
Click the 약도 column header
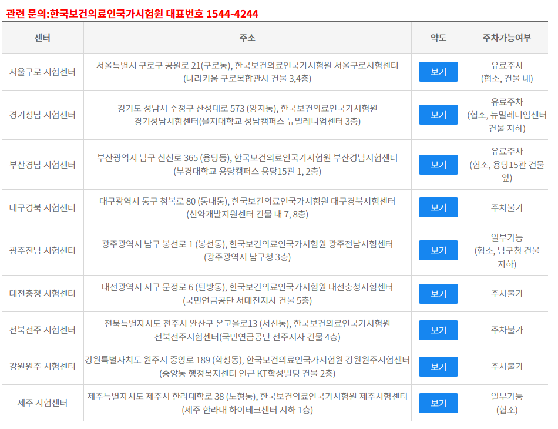[438, 38]
